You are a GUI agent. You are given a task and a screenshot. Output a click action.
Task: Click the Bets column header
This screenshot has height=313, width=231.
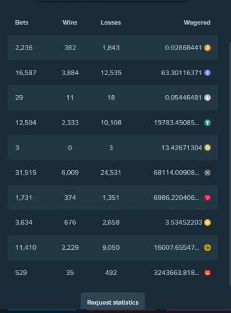(22, 23)
